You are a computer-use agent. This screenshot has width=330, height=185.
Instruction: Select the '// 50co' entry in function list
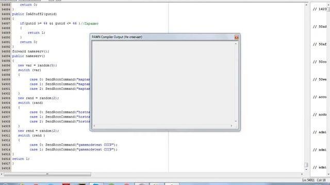pos(320,62)
